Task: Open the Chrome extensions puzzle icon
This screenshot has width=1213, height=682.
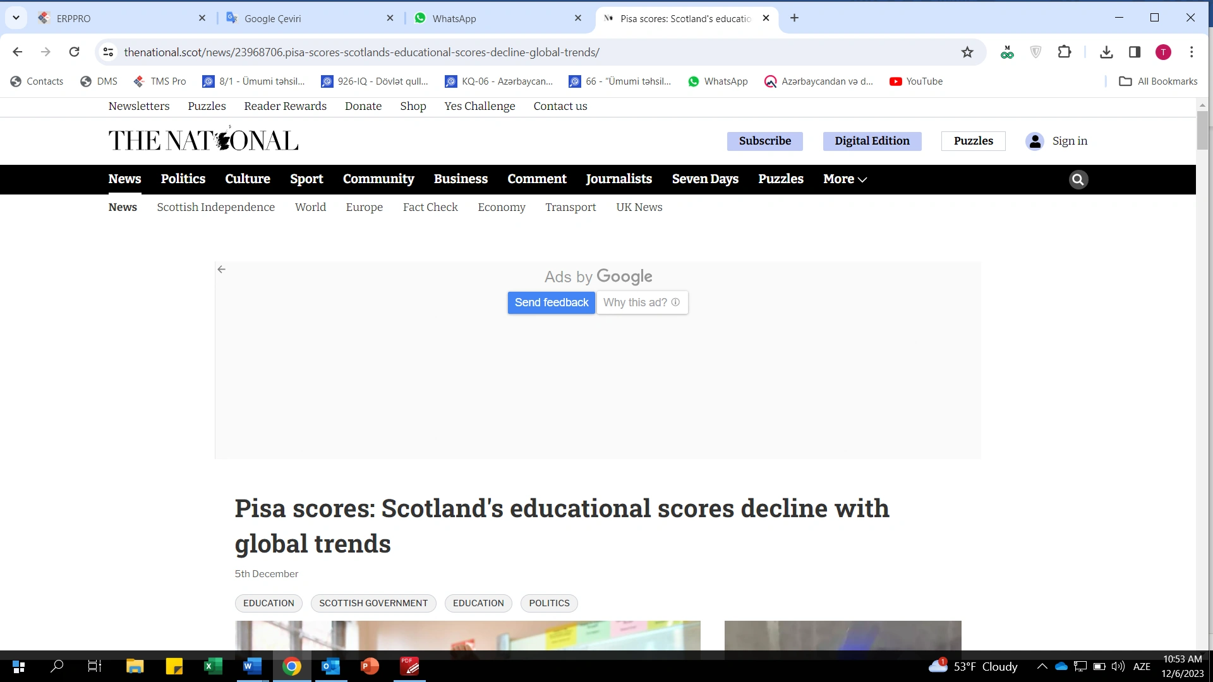Action: 1065,52
